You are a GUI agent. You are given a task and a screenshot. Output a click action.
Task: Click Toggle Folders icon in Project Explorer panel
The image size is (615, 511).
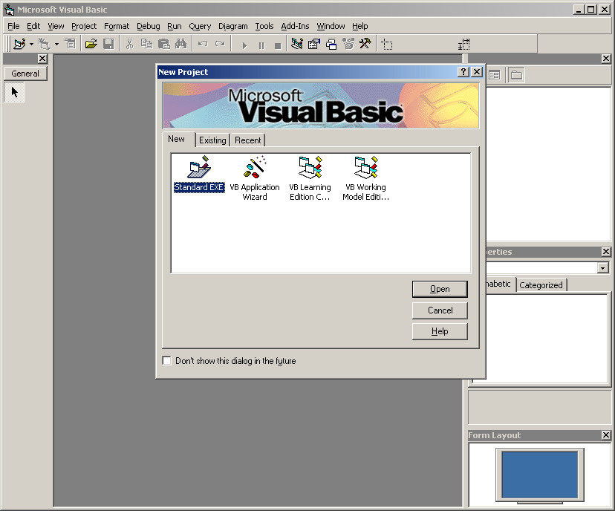516,75
